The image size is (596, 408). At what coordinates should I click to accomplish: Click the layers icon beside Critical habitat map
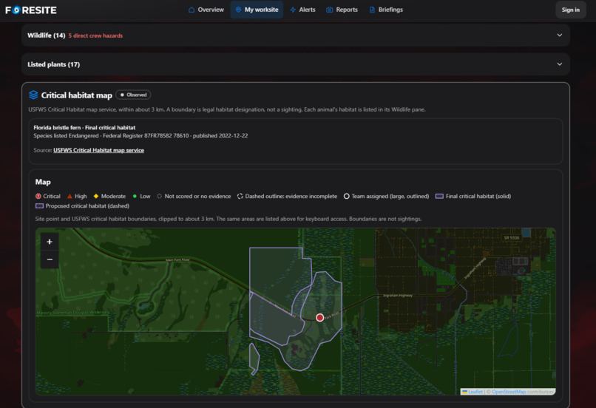(x=33, y=95)
